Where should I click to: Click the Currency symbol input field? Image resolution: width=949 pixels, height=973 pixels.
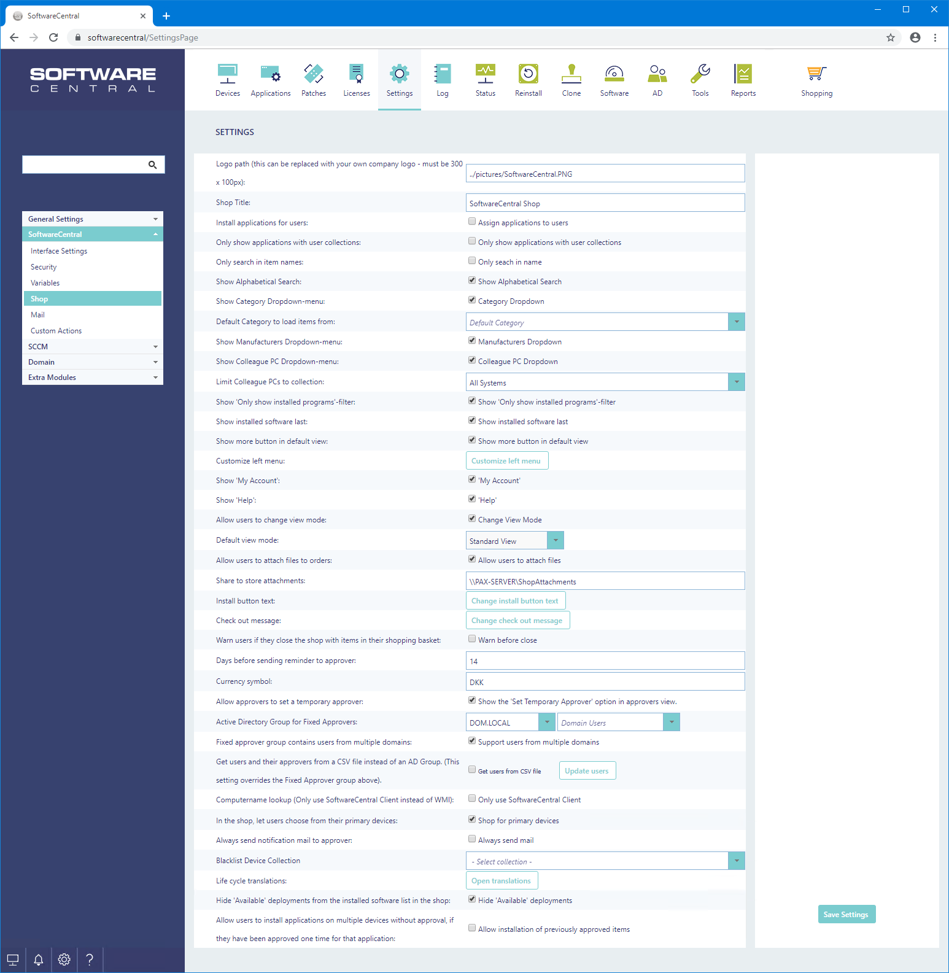click(x=605, y=682)
